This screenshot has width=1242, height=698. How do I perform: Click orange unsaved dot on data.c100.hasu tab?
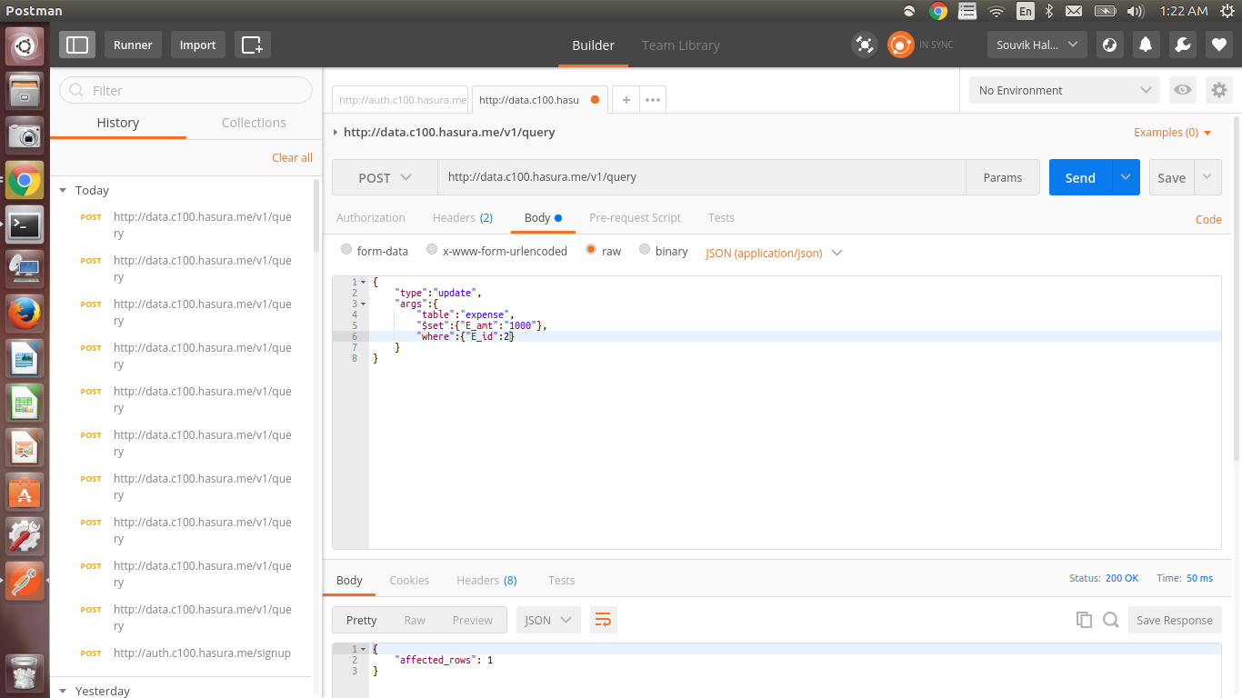pyautogui.click(x=595, y=99)
